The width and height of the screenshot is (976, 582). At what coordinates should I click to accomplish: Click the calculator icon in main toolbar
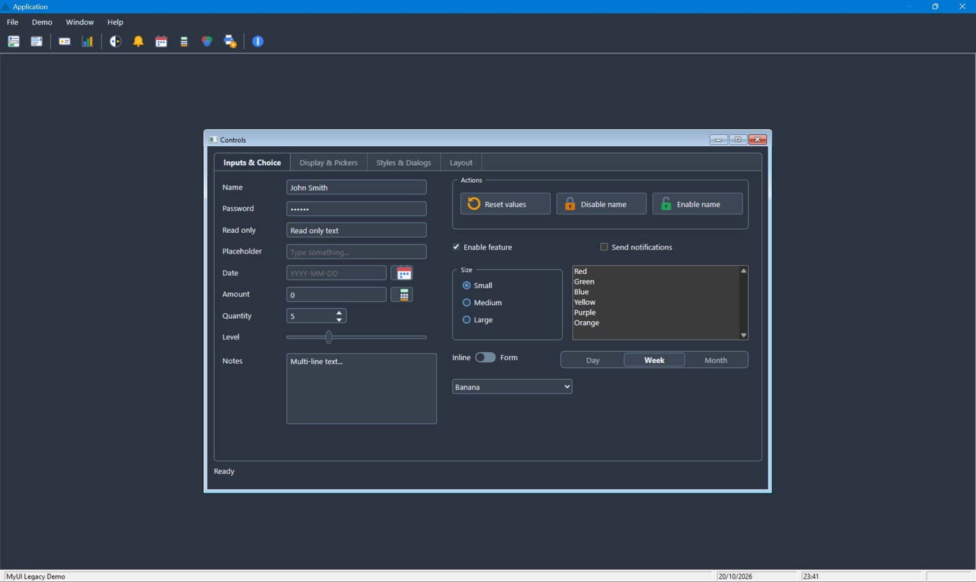[184, 41]
